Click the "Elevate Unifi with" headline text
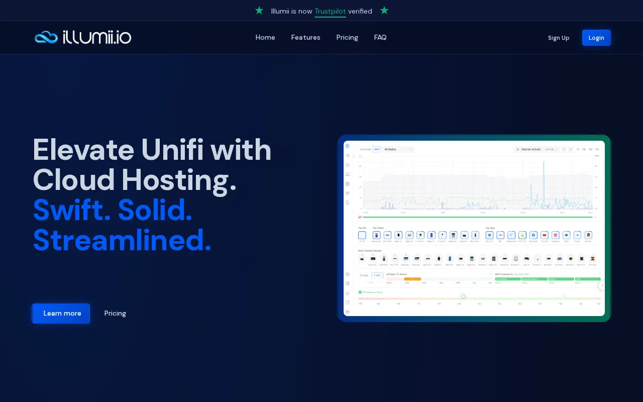Viewport: 643px width, 402px height. 152,150
